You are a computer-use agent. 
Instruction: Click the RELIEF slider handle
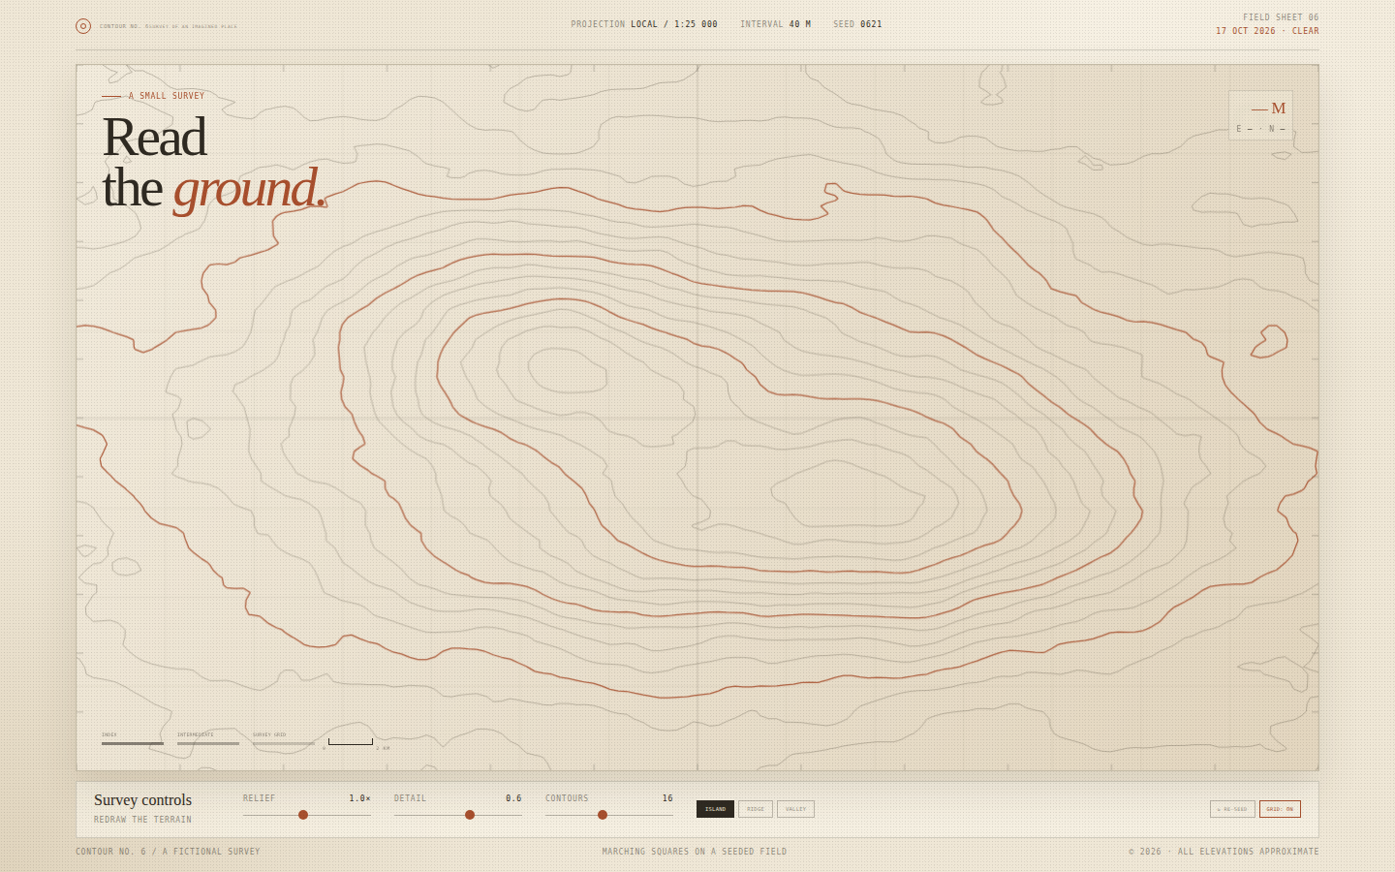pyautogui.click(x=303, y=815)
